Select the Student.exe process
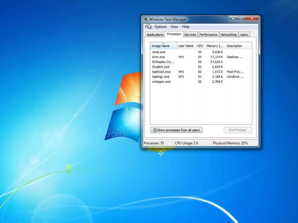 (201, 67)
